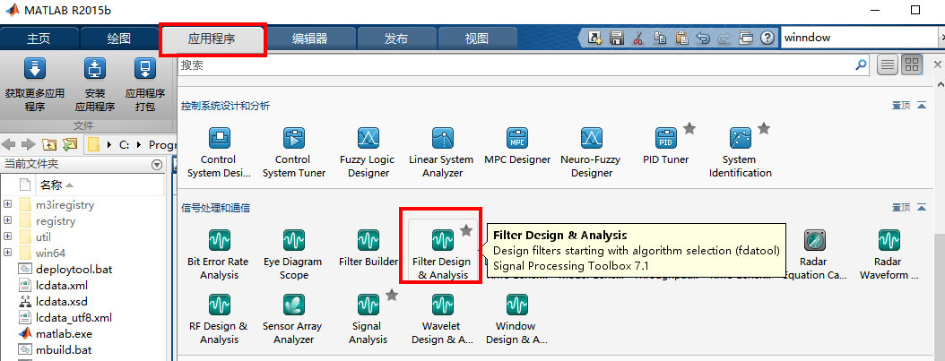Image resolution: width=945 pixels, height=361 pixels.
Task: Click 应用程序打包 (Package App) button
Action: (x=145, y=85)
